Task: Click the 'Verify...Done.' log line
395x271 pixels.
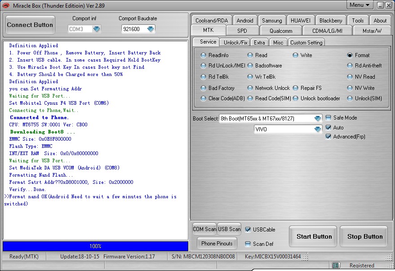Action: coord(27,189)
